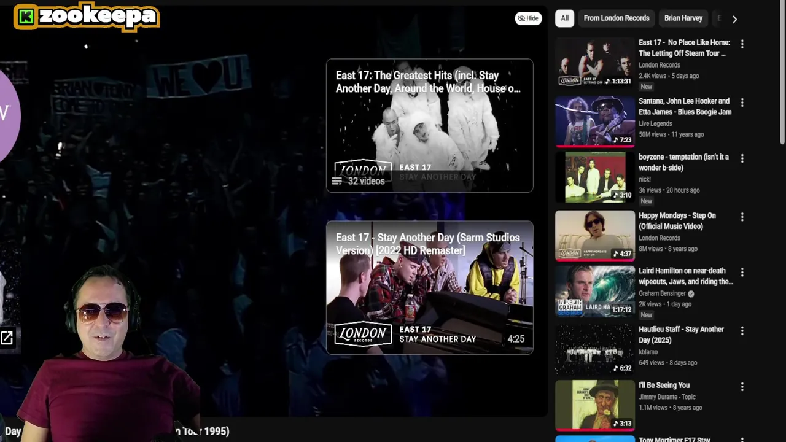Visit London Records channel under East 17 video
The image size is (786, 442).
(659, 65)
